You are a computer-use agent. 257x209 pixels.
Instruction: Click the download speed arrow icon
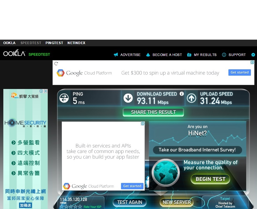pyautogui.click(x=128, y=98)
